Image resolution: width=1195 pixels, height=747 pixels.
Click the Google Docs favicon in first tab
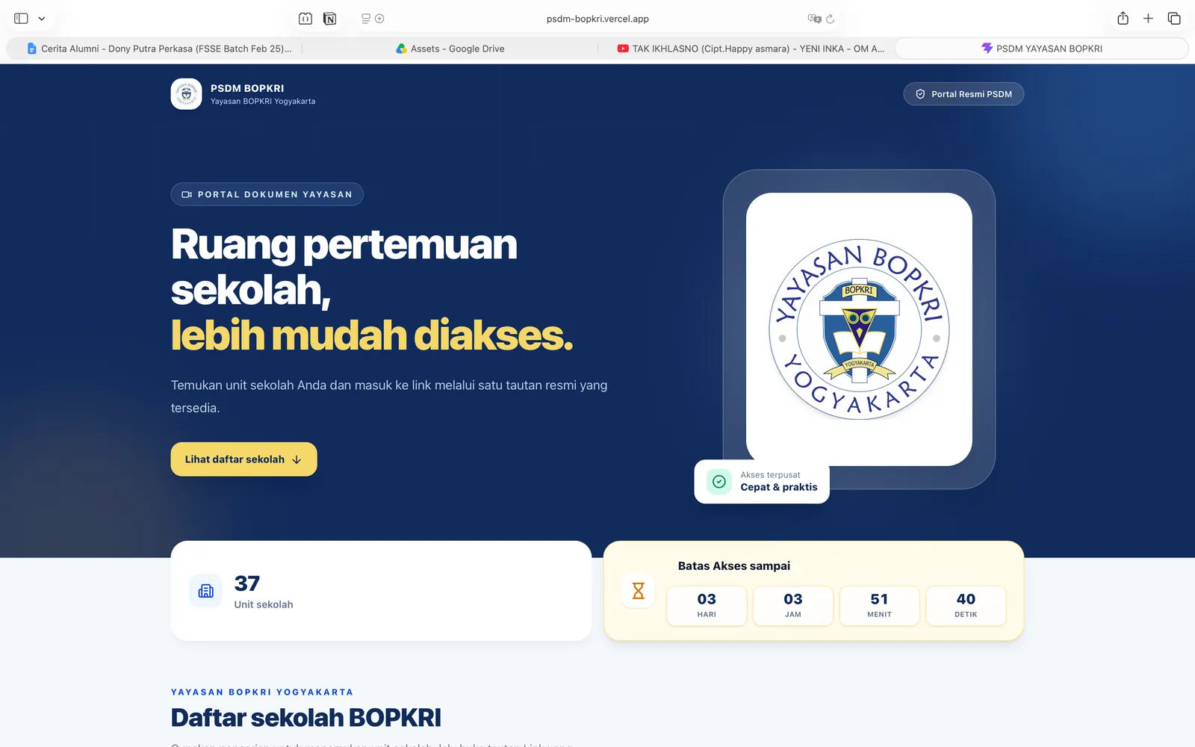31,49
